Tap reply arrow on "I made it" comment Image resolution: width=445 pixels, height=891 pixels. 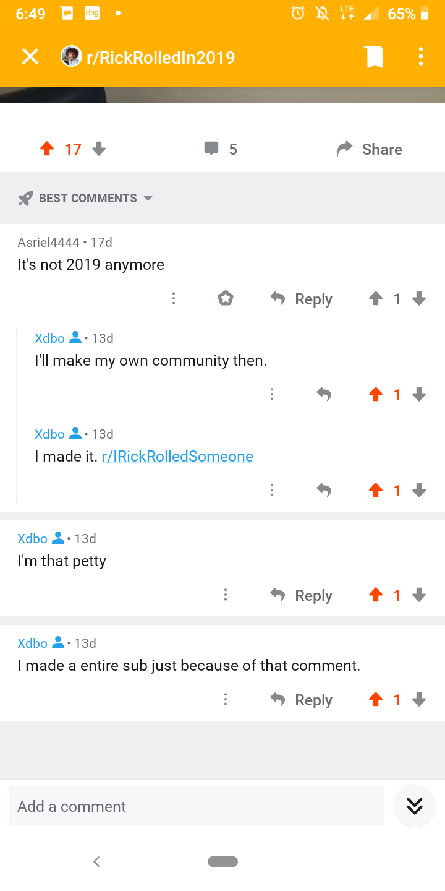point(324,490)
